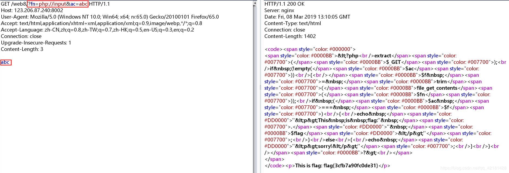The width and height of the screenshot is (509, 173).
Task: Click the Date: Fri, 08 Mar 2019 header
Action: coord(307,17)
